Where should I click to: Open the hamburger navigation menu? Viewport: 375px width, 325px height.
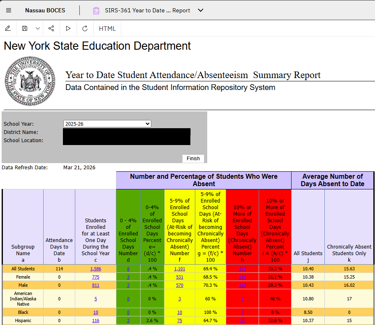coord(9,10)
